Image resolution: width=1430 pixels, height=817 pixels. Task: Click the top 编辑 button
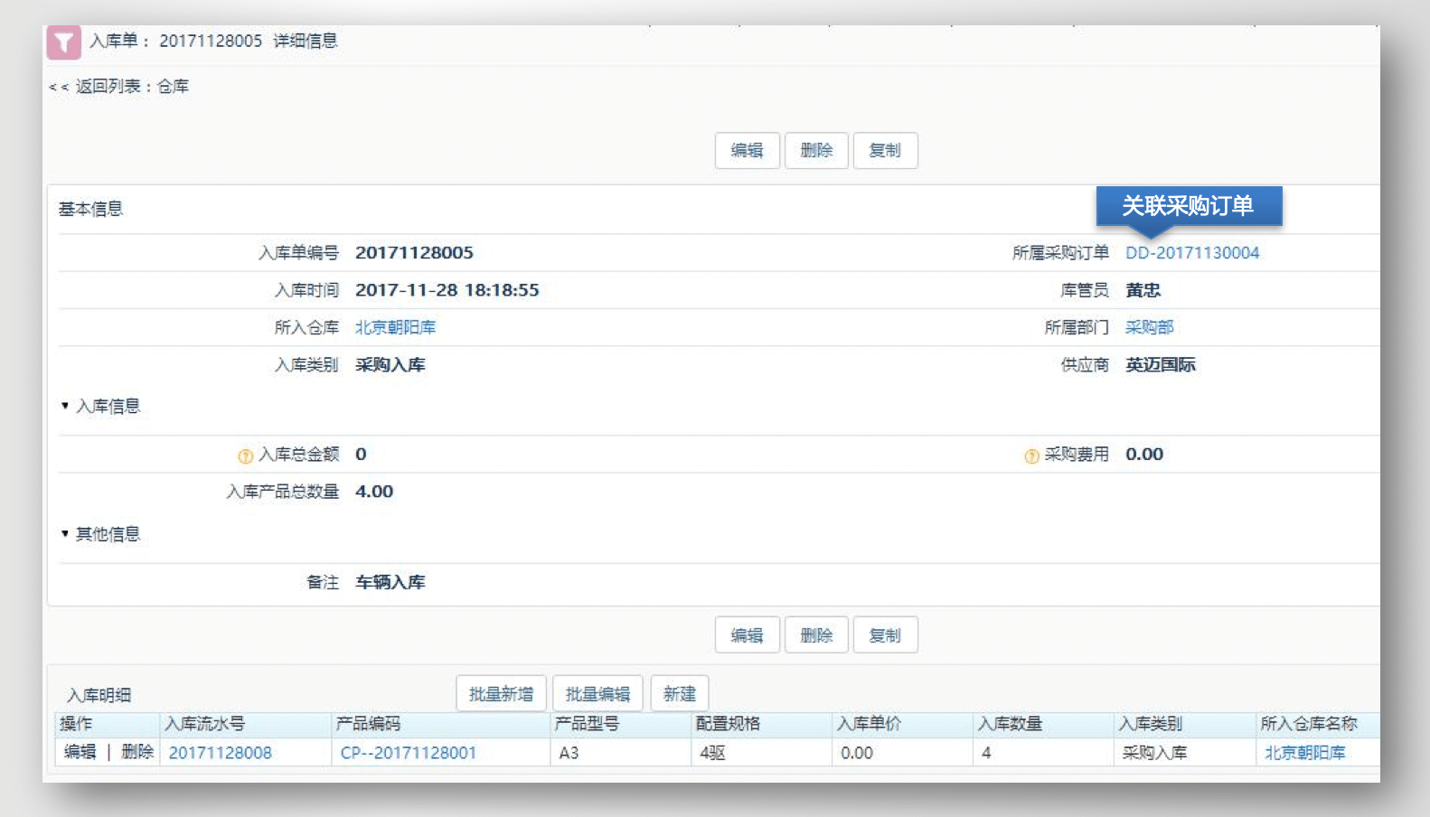click(747, 150)
